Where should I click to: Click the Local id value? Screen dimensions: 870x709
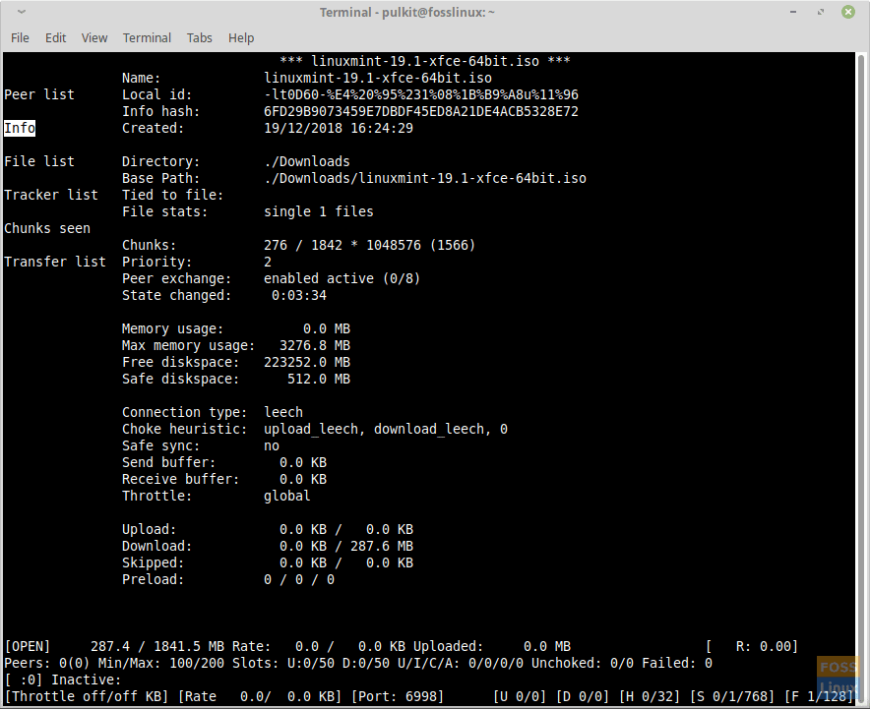(x=421, y=94)
